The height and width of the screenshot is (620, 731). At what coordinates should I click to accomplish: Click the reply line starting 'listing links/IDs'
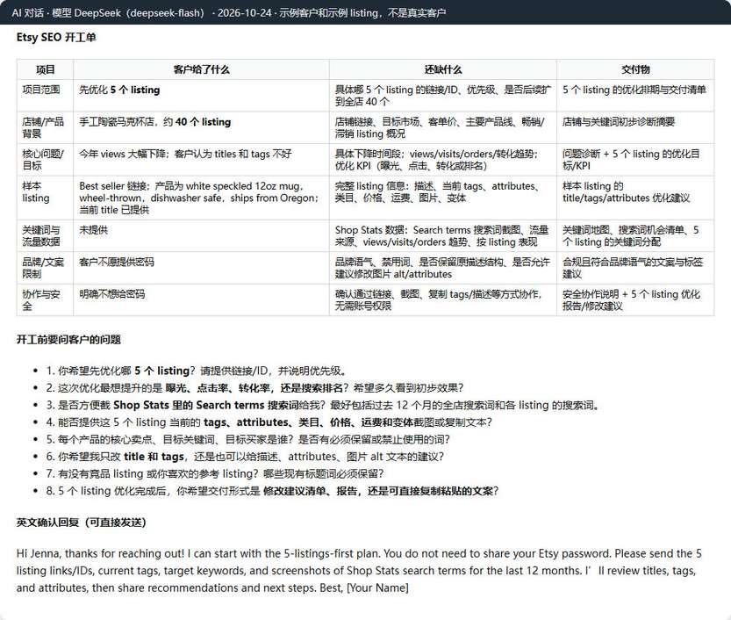pyautogui.click(x=356, y=571)
